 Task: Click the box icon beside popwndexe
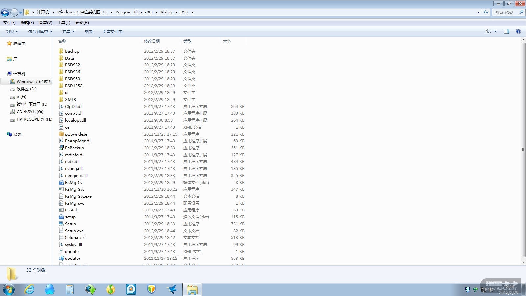(61, 134)
